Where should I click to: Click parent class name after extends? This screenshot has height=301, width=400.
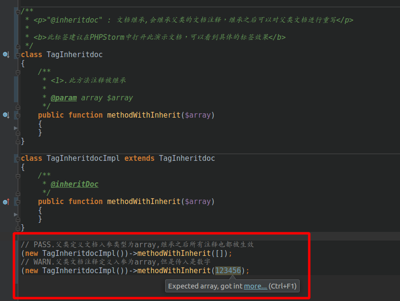tap(187, 158)
